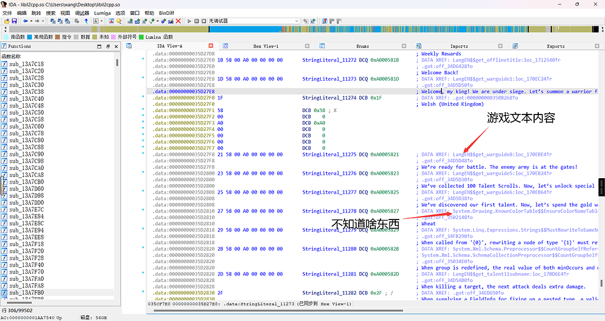Open the 编辑 menu
Screen dimensions: 605x321
[x=22, y=13]
